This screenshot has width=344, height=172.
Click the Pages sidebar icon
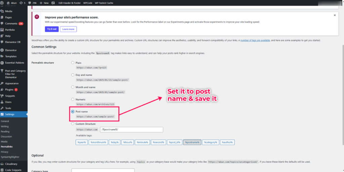coord(2,17)
